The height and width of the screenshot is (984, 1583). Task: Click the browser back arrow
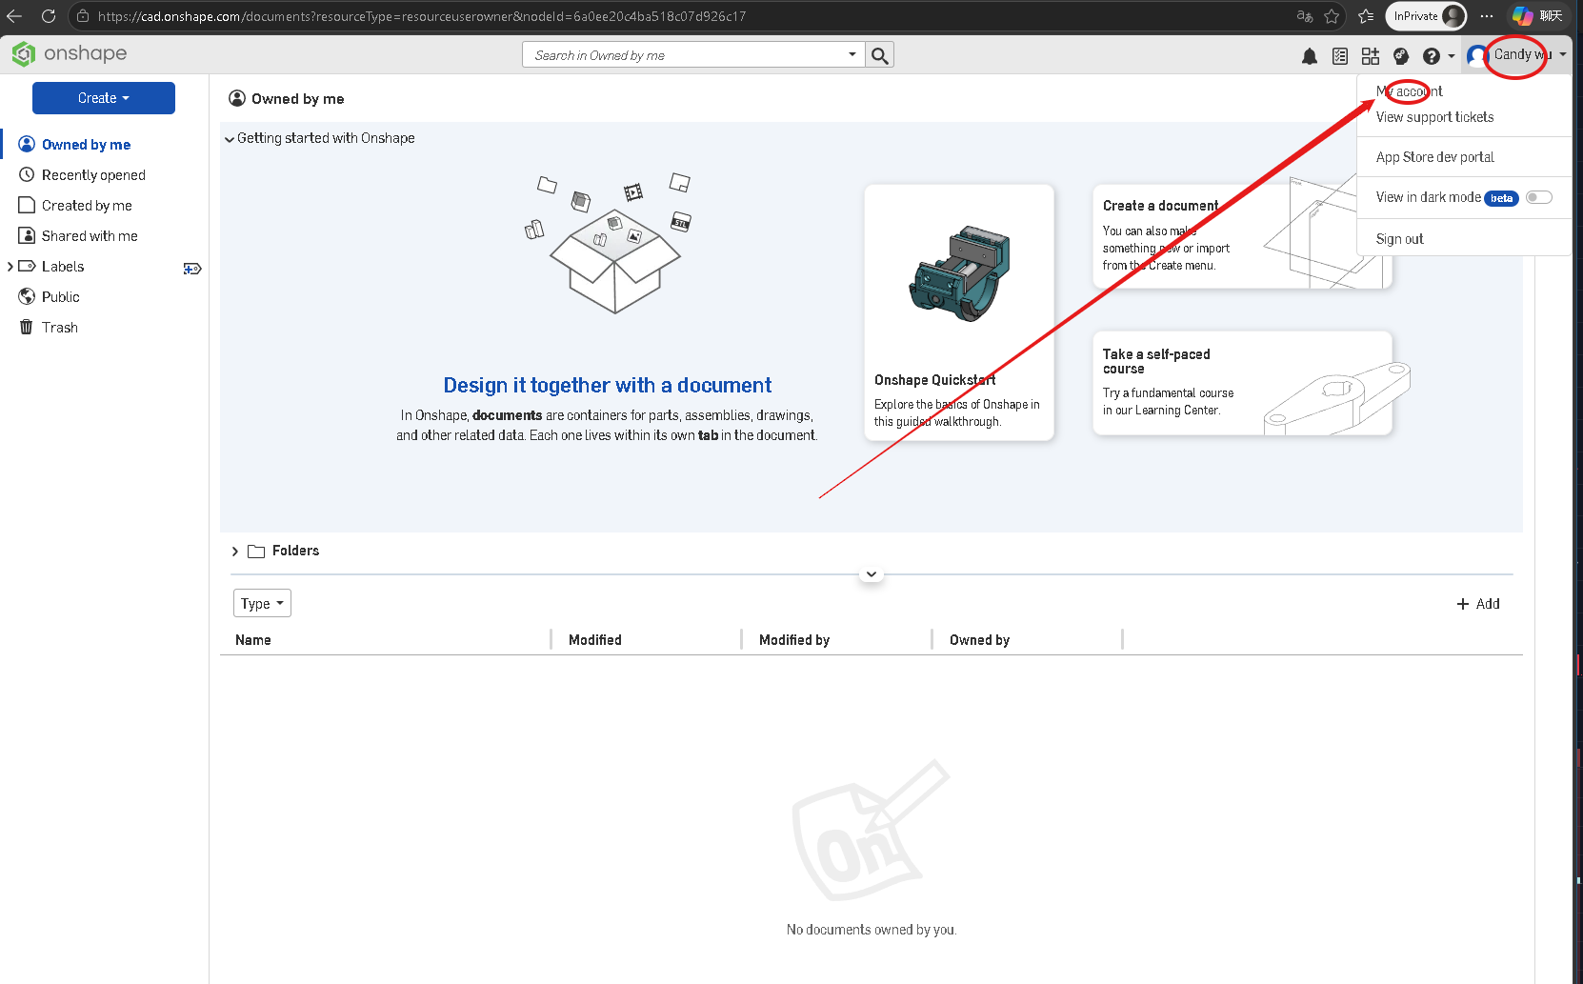coord(14,16)
